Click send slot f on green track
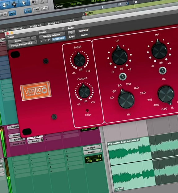 [74, 151]
